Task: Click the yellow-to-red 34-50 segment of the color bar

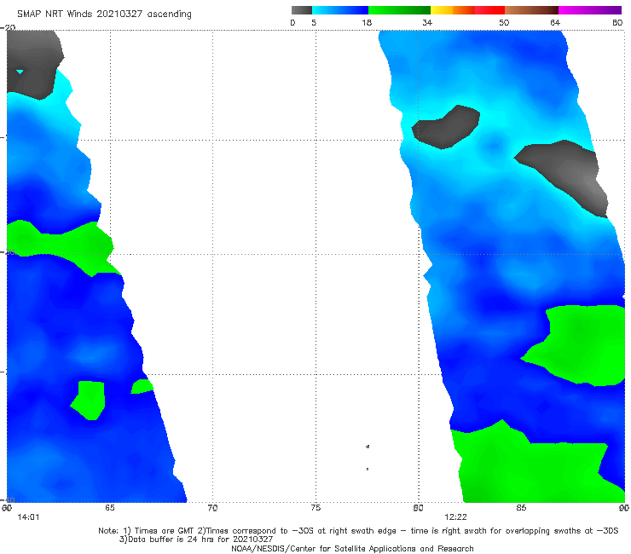Action: point(467,10)
